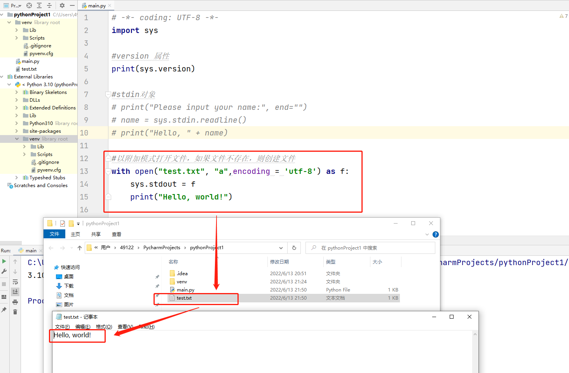Click 49122 in Explorer breadcrumb
This screenshot has width=569, height=373.
pyautogui.click(x=127, y=248)
